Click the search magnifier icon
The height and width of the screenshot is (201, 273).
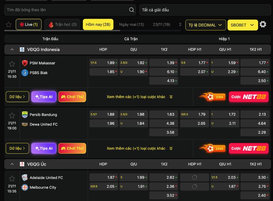[x=132, y=10]
